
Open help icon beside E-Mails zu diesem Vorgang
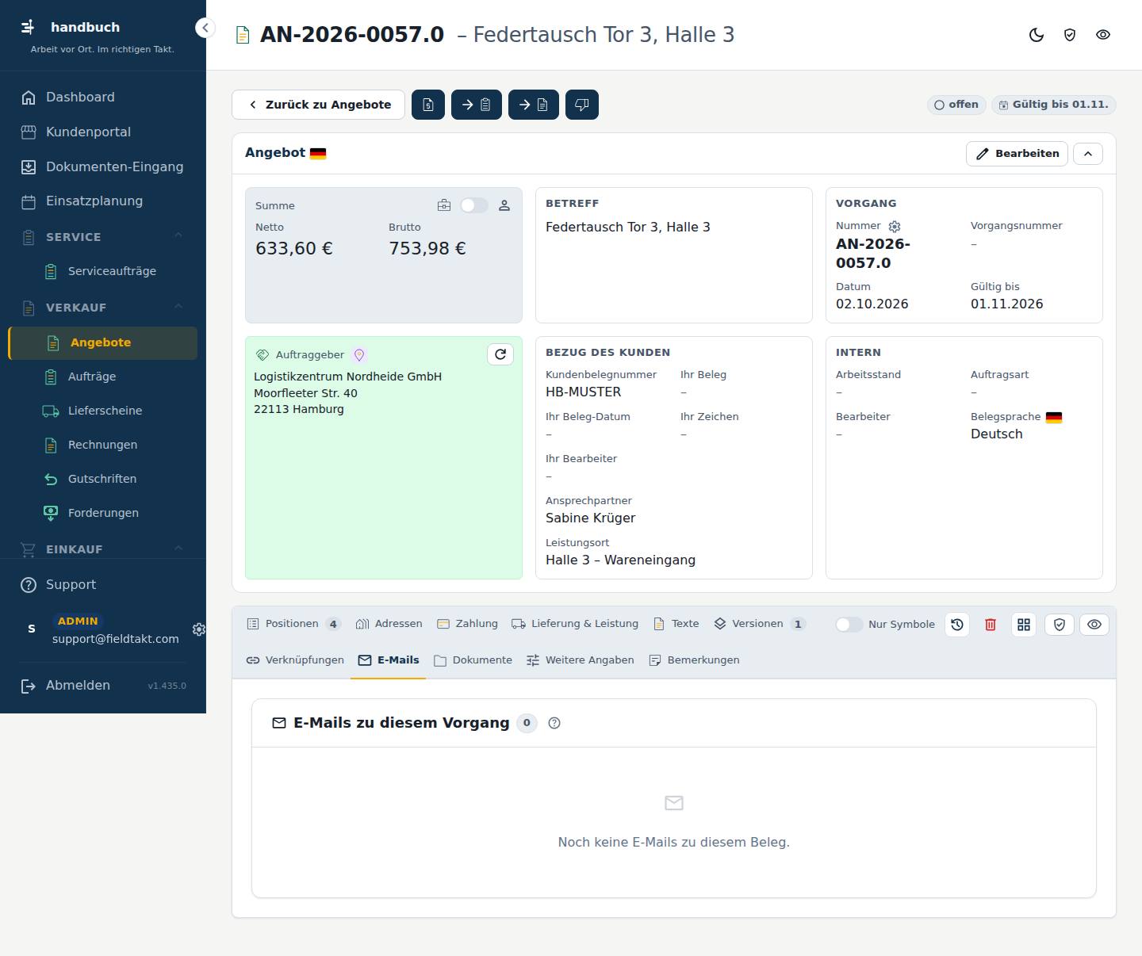[x=554, y=723]
